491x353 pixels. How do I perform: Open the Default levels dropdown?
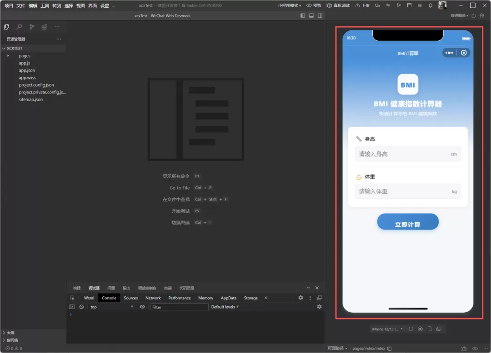pos(225,307)
